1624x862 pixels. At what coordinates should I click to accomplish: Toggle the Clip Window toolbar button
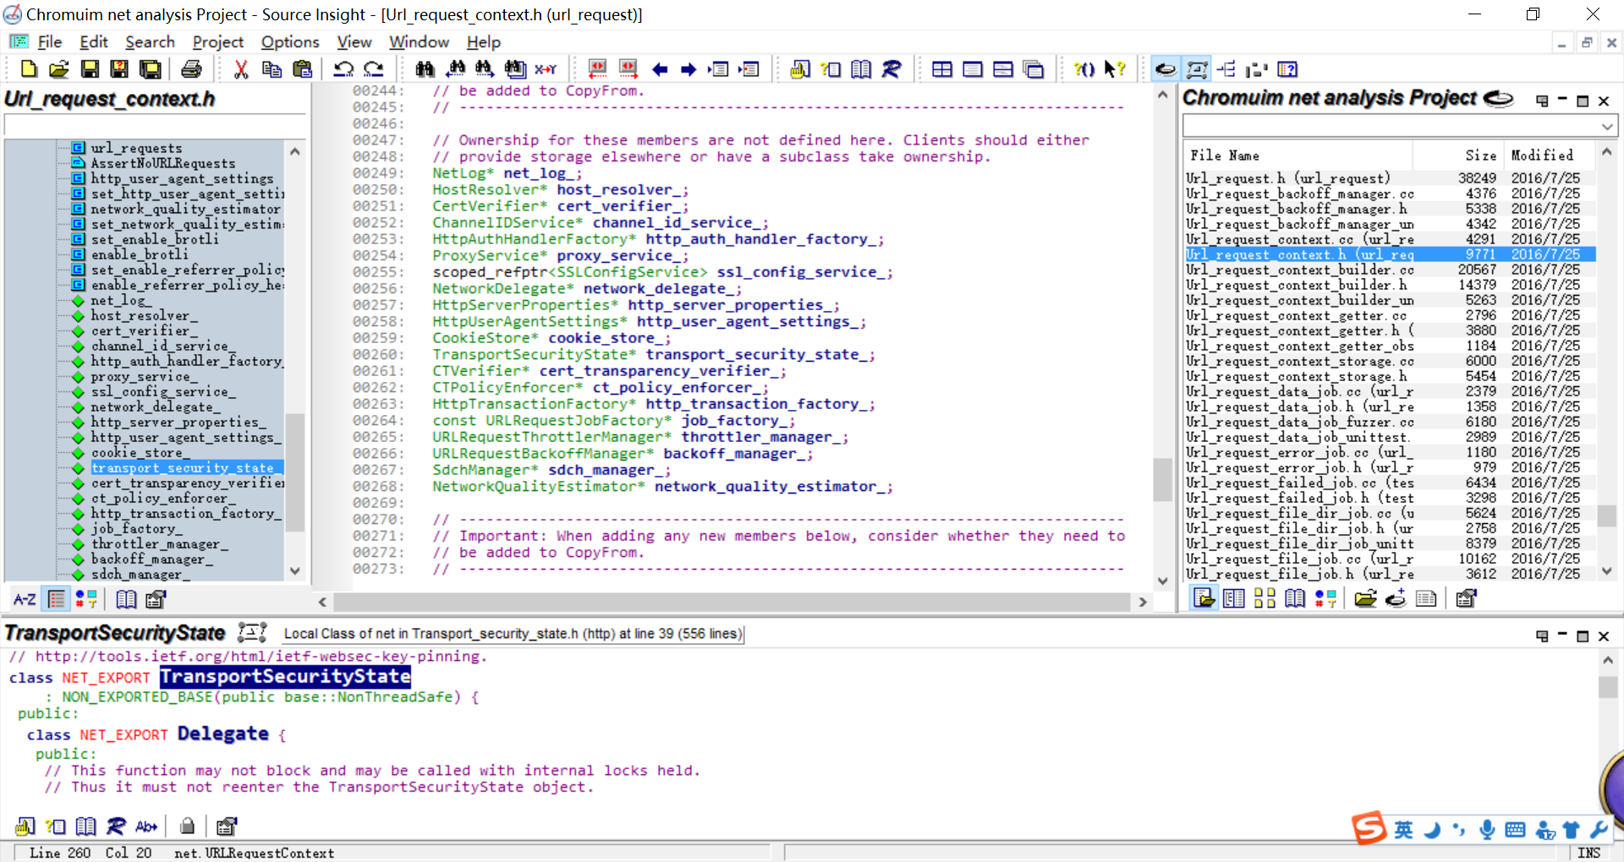(1257, 69)
